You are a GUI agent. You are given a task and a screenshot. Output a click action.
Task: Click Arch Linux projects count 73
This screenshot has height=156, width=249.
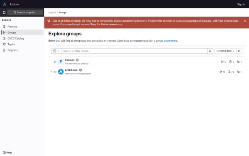coord(231,72)
